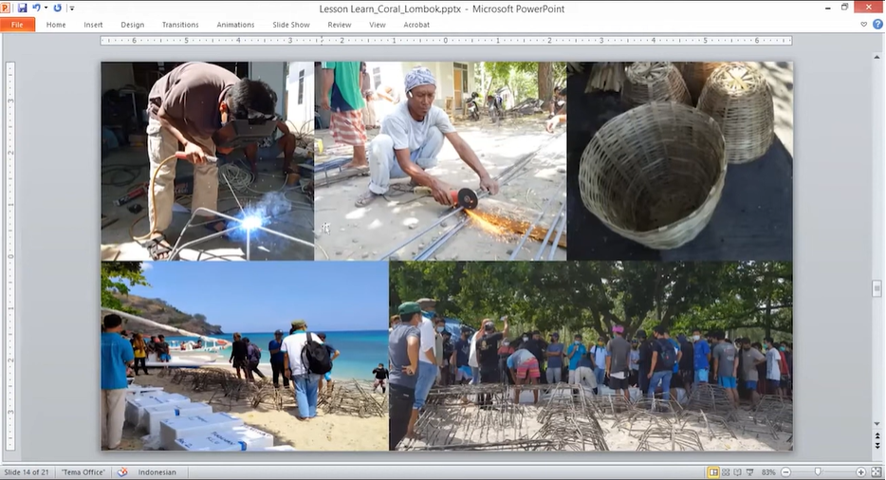Viewport: 886px width, 480px height.
Task: Start slide show from status bar
Action: click(x=753, y=471)
